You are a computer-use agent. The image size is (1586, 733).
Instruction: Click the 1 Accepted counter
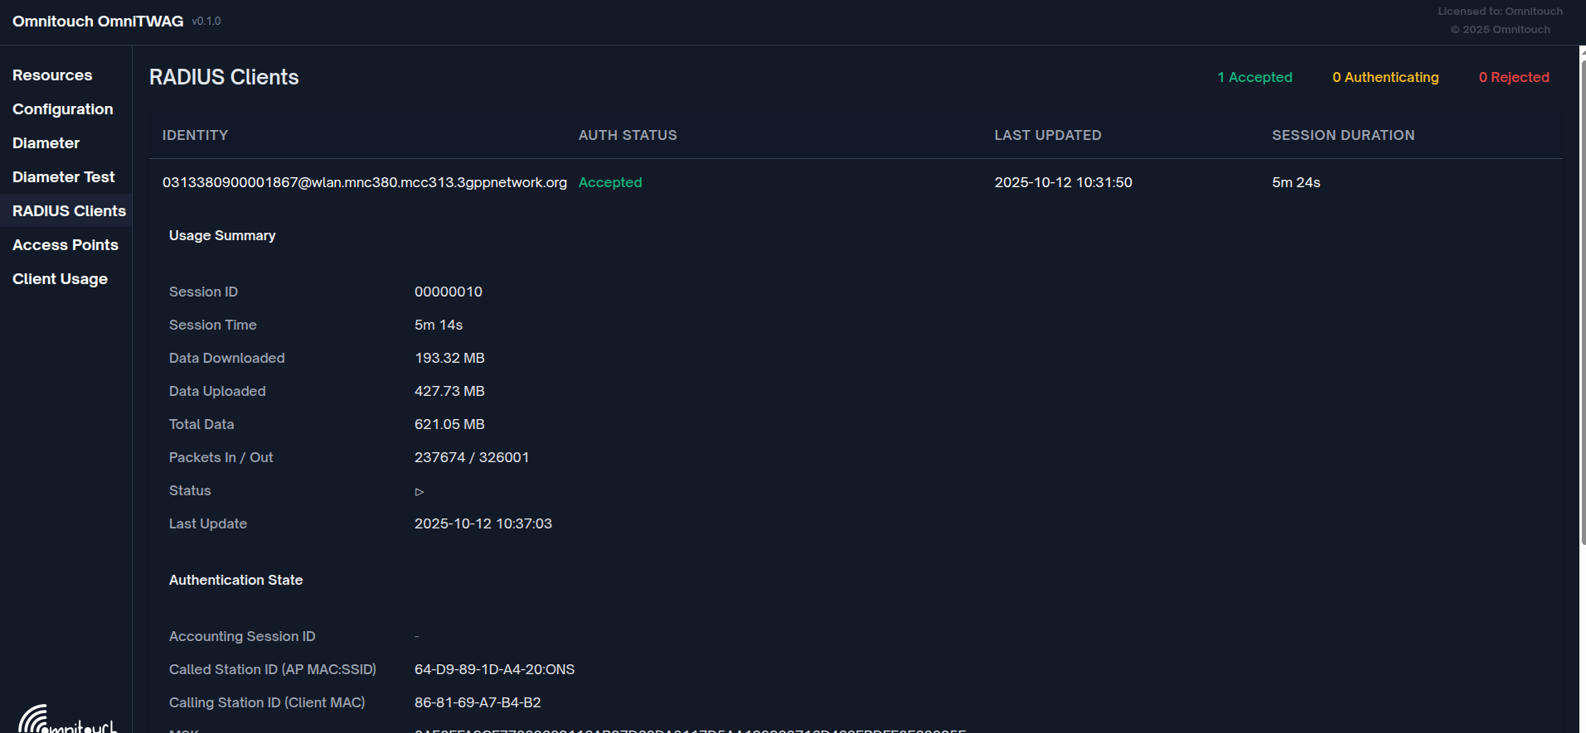(1254, 77)
